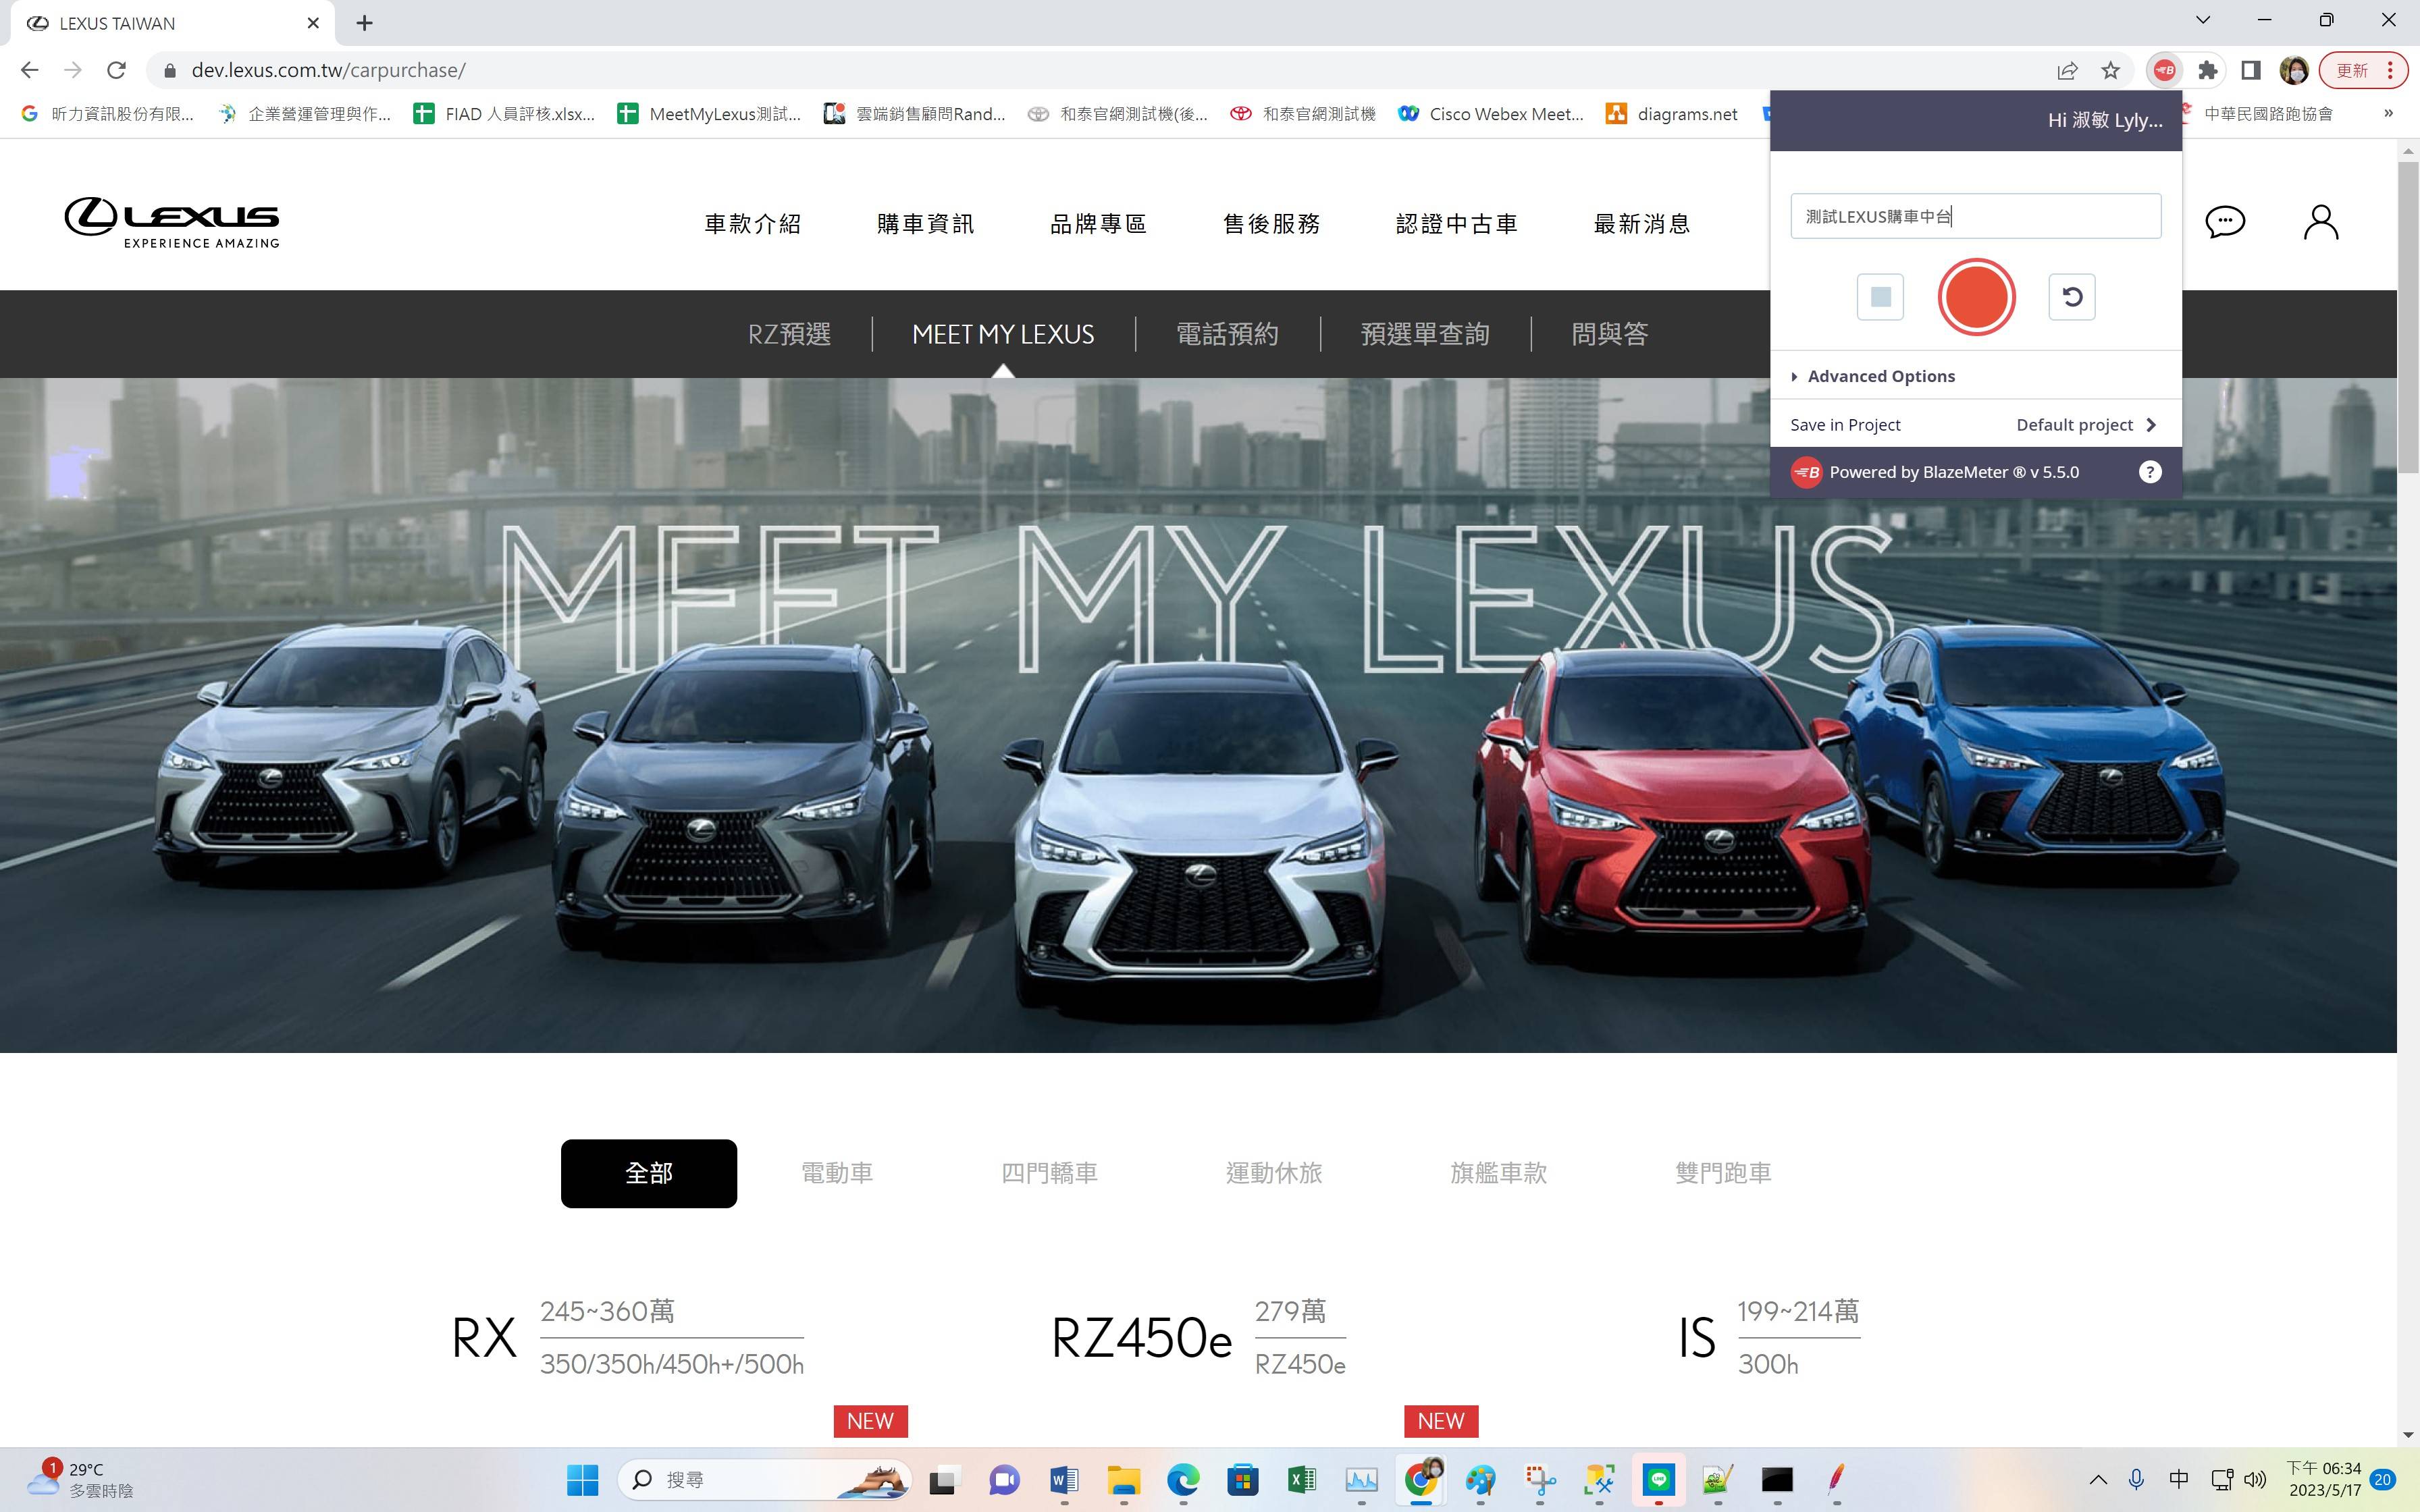Select the RZ預選 sub-navigation tab
Image resolution: width=2420 pixels, height=1512 pixels.
[x=789, y=334]
